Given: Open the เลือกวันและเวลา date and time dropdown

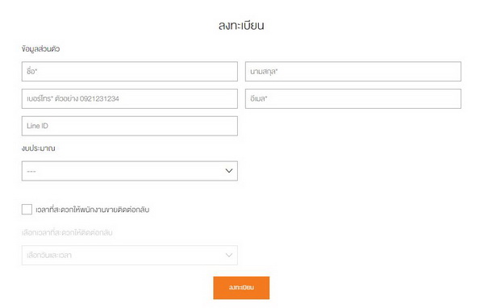Looking at the screenshot, I should tap(130, 256).
